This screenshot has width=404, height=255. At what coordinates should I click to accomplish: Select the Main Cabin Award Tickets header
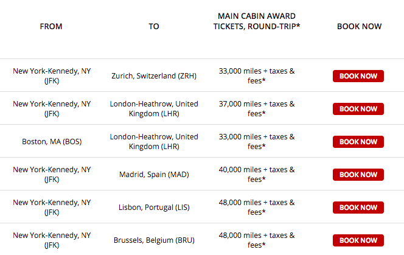(257, 21)
